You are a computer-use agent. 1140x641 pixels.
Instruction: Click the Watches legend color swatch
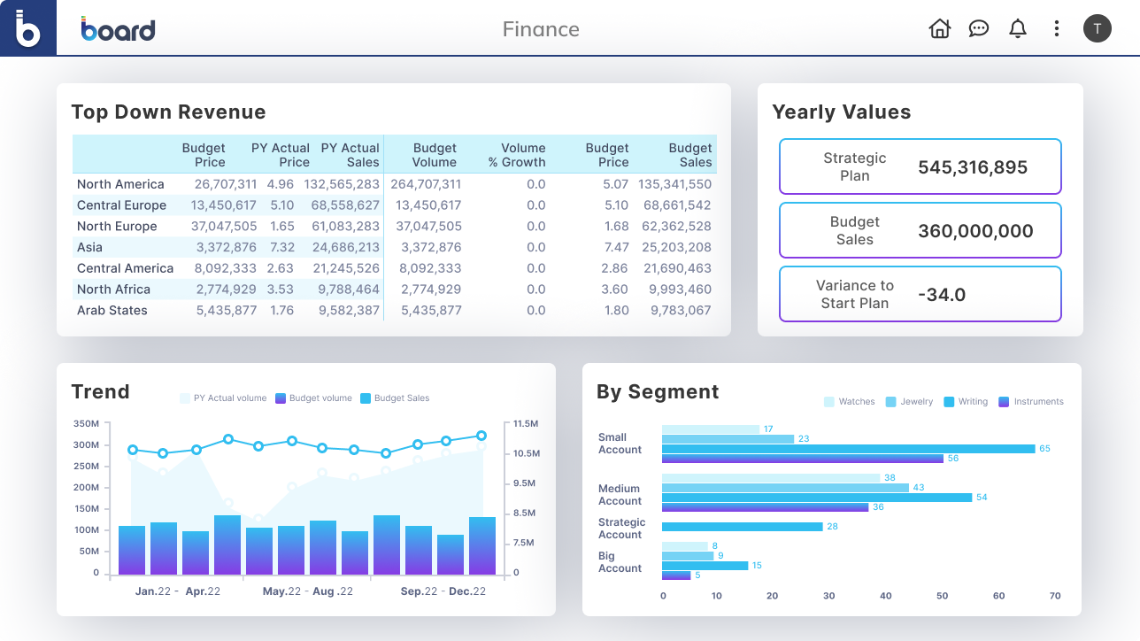click(x=828, y=402)
